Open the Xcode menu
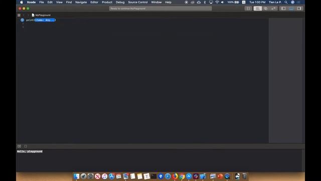The image size is (321, 181). tap(31, 2)
